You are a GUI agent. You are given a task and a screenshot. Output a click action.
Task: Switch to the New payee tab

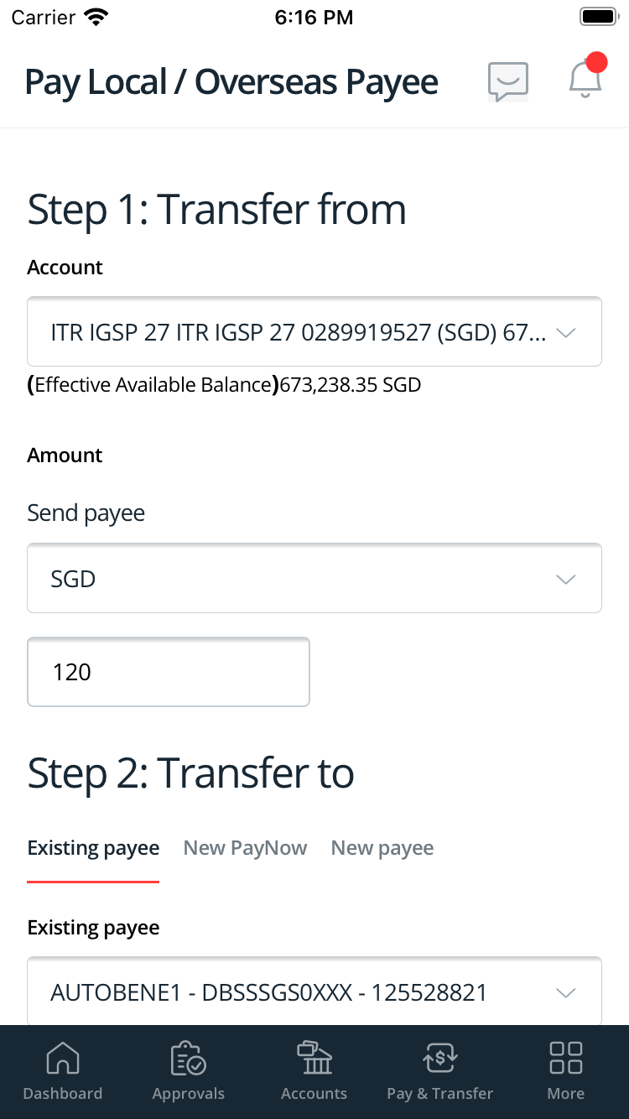point(382,847)
